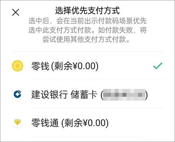Click the yellow coin 零钱 icon

[17, 66]
